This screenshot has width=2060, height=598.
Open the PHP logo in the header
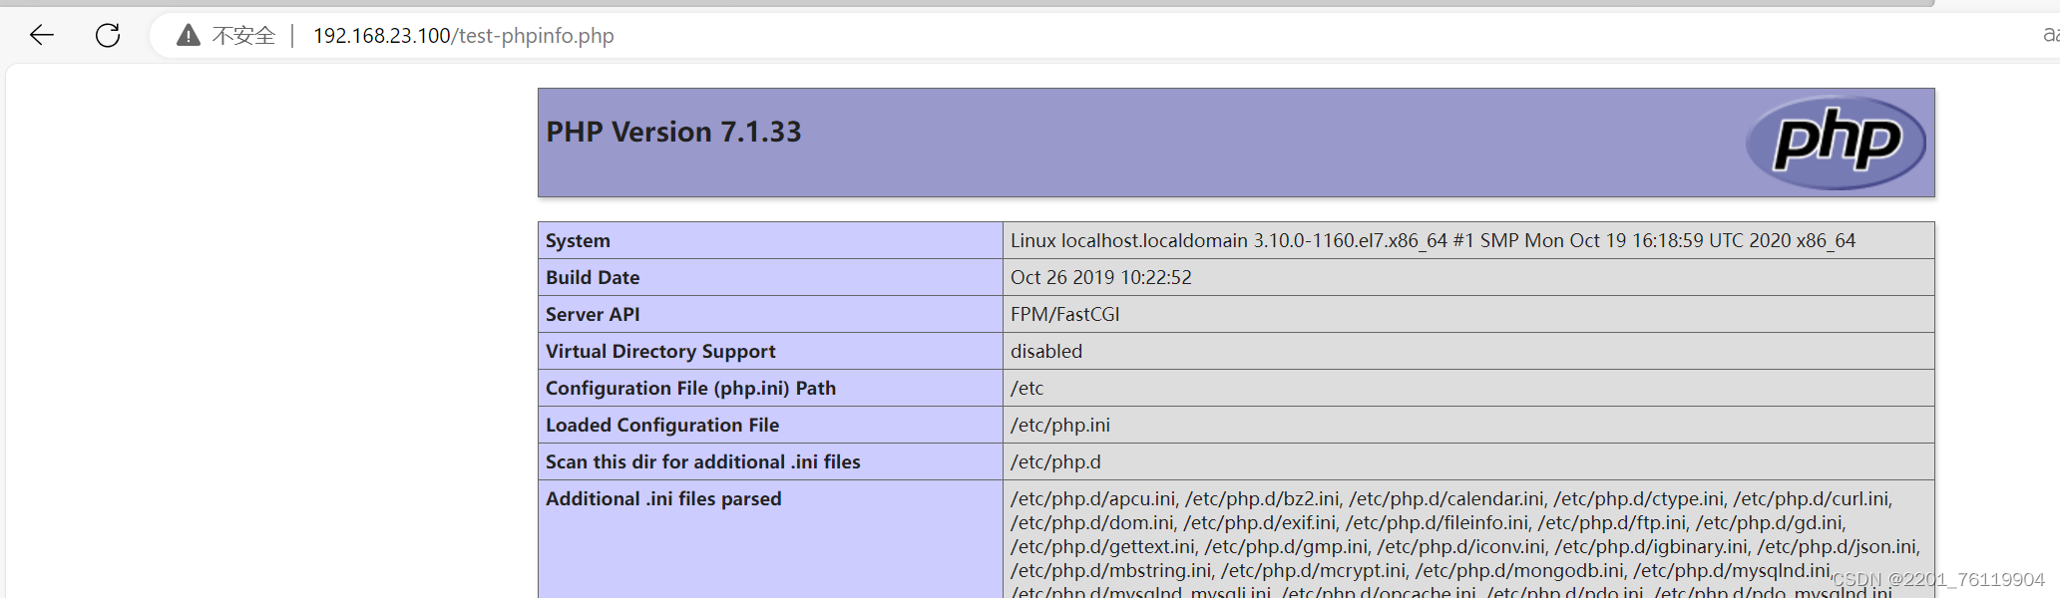click(x=1836, y=142)
